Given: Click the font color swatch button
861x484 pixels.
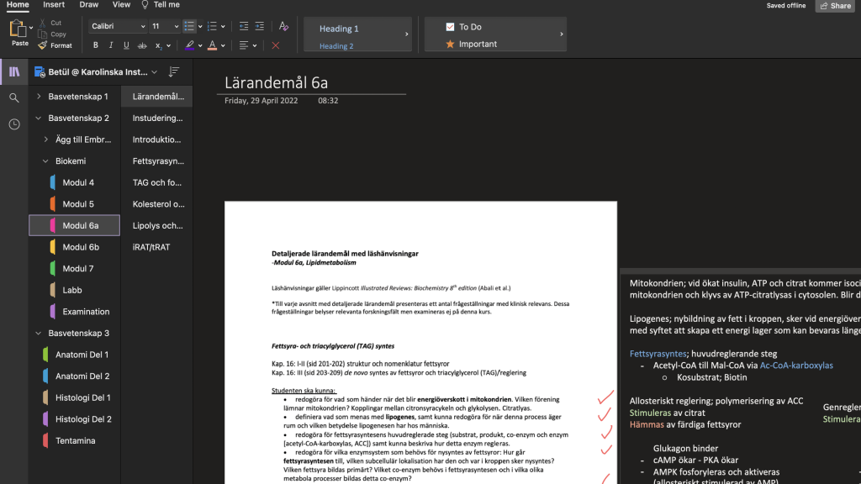Looking at the screenshot, I should pyautogui.click(x=212, y=45).
